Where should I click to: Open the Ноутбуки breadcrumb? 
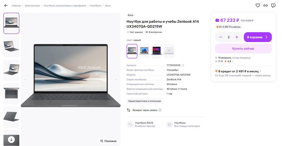[95, 6]
